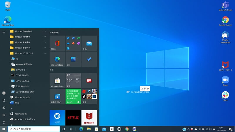Open the Microsoft Edge desktop shortcut

[8, 21]
